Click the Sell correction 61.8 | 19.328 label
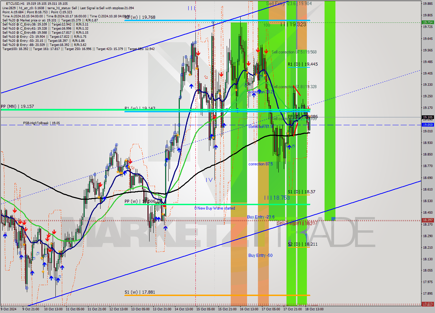Image resolution: width=435 pixels, height=313 pixels. (x=294, y=87)
